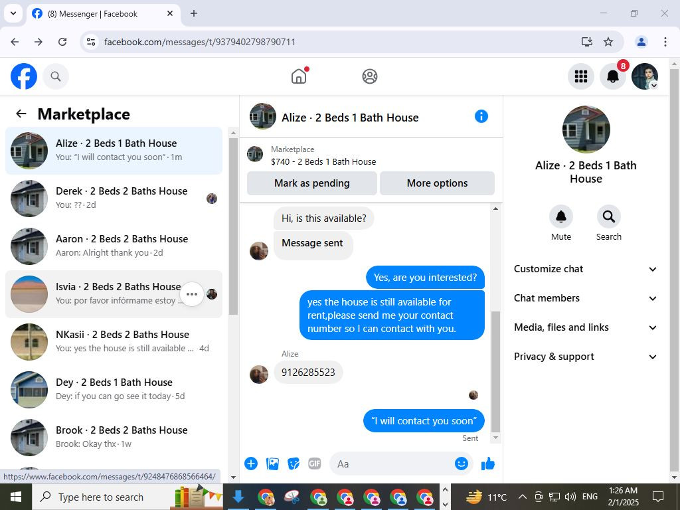Click the Facebook logo icon

(24, 76)
